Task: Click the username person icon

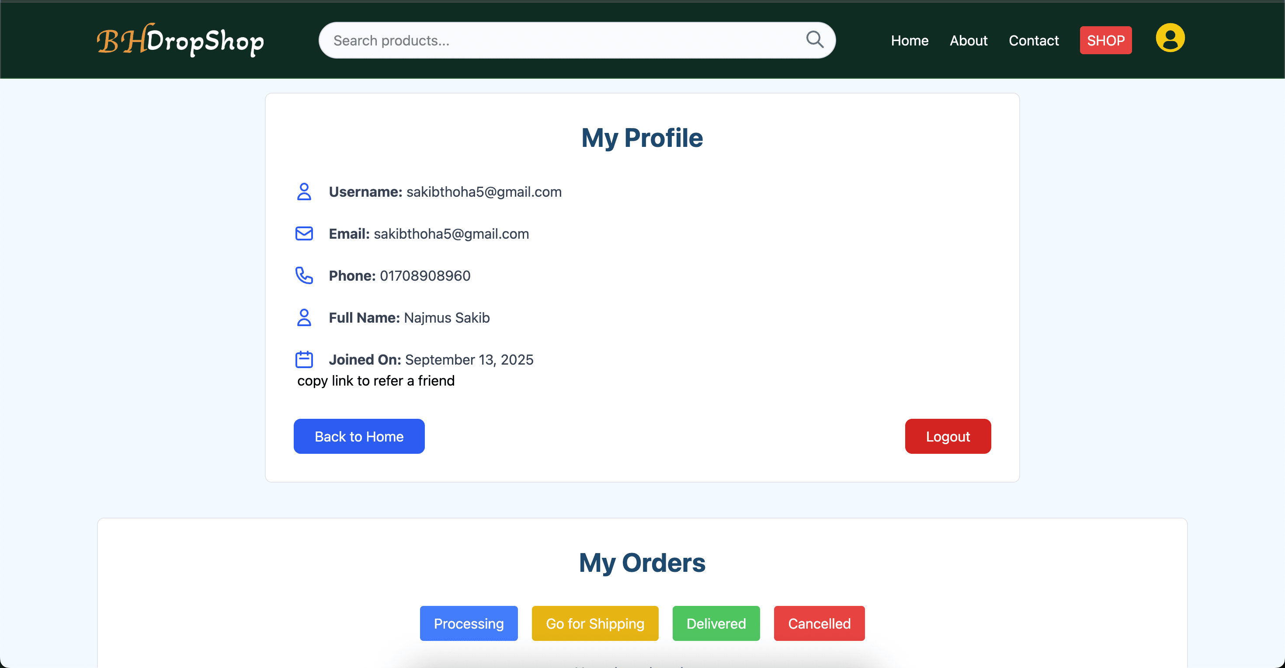Action: pos(304,191)
